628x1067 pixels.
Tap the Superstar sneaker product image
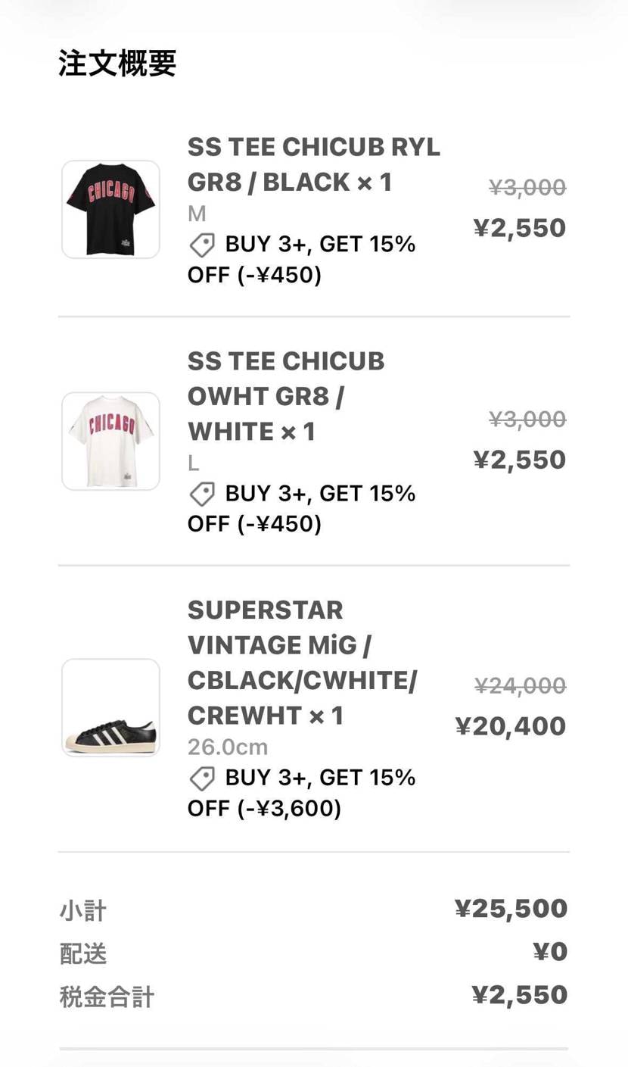pos(110,707)
